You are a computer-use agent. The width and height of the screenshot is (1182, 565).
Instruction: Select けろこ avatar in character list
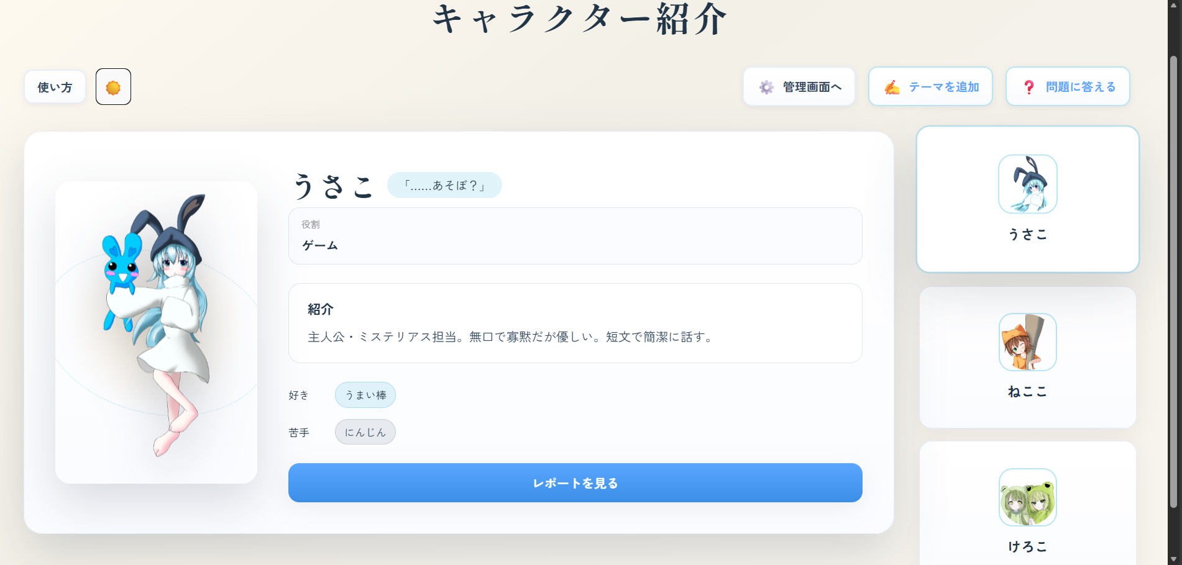tap(1027, 497)
